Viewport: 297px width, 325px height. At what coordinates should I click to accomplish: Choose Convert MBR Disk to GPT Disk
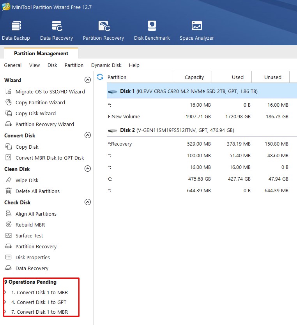click(50, 158)
